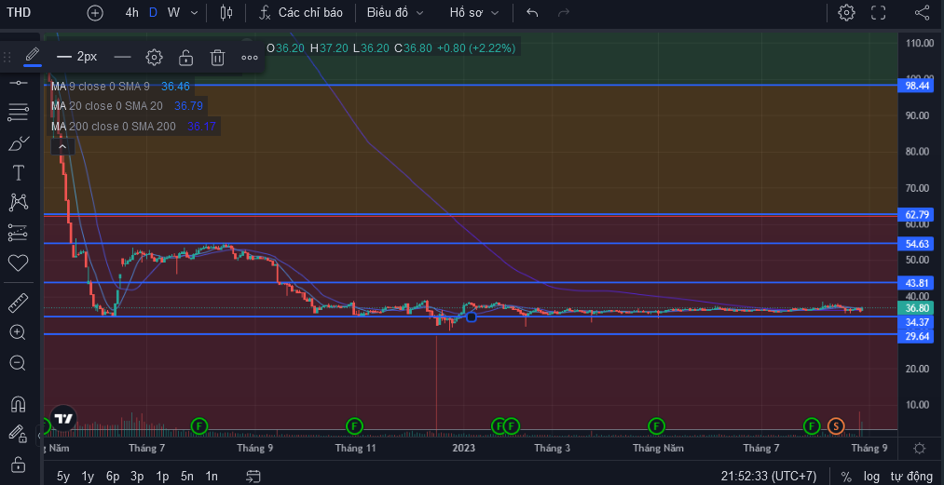Image resolution: width=944 pixels, height=485 pixels.
Task: Expand the timeframe interval dropdown chevron
Action: click(x=194, y=13)
